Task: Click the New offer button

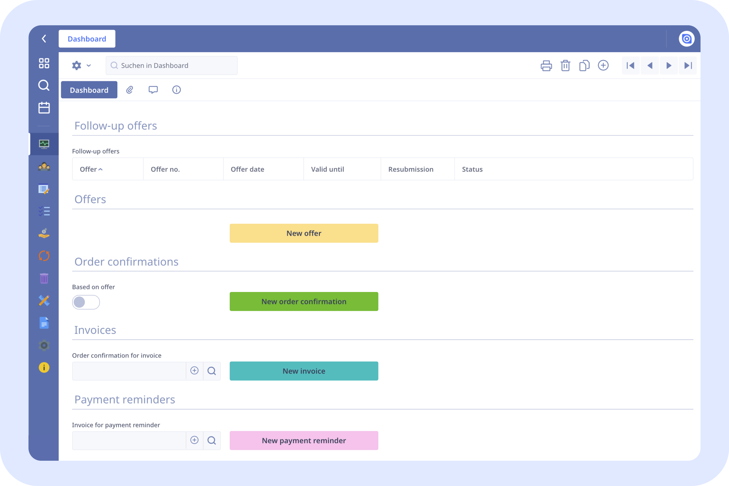Action: click(x=304, y=233)
